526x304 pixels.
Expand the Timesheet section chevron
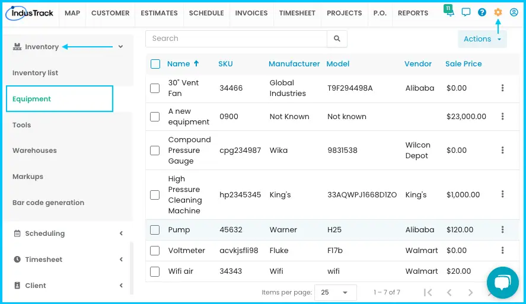click(121, 259)
